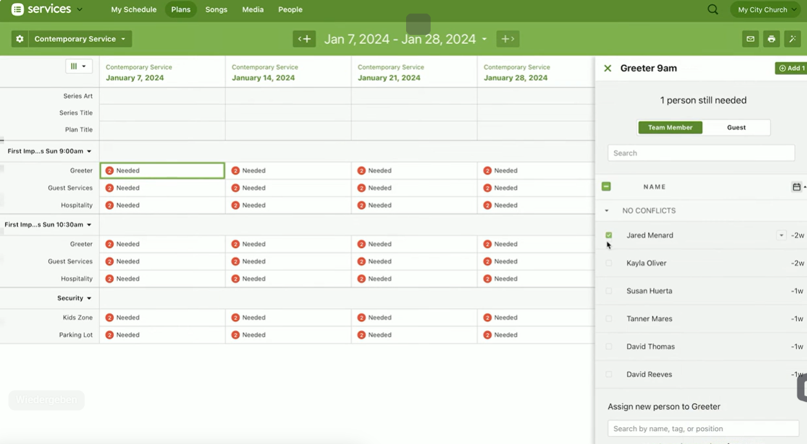Load earlier plans with left arrow-plus button
Image resolution: width=807 pixels, height=444 pixels.
(304, 39)
